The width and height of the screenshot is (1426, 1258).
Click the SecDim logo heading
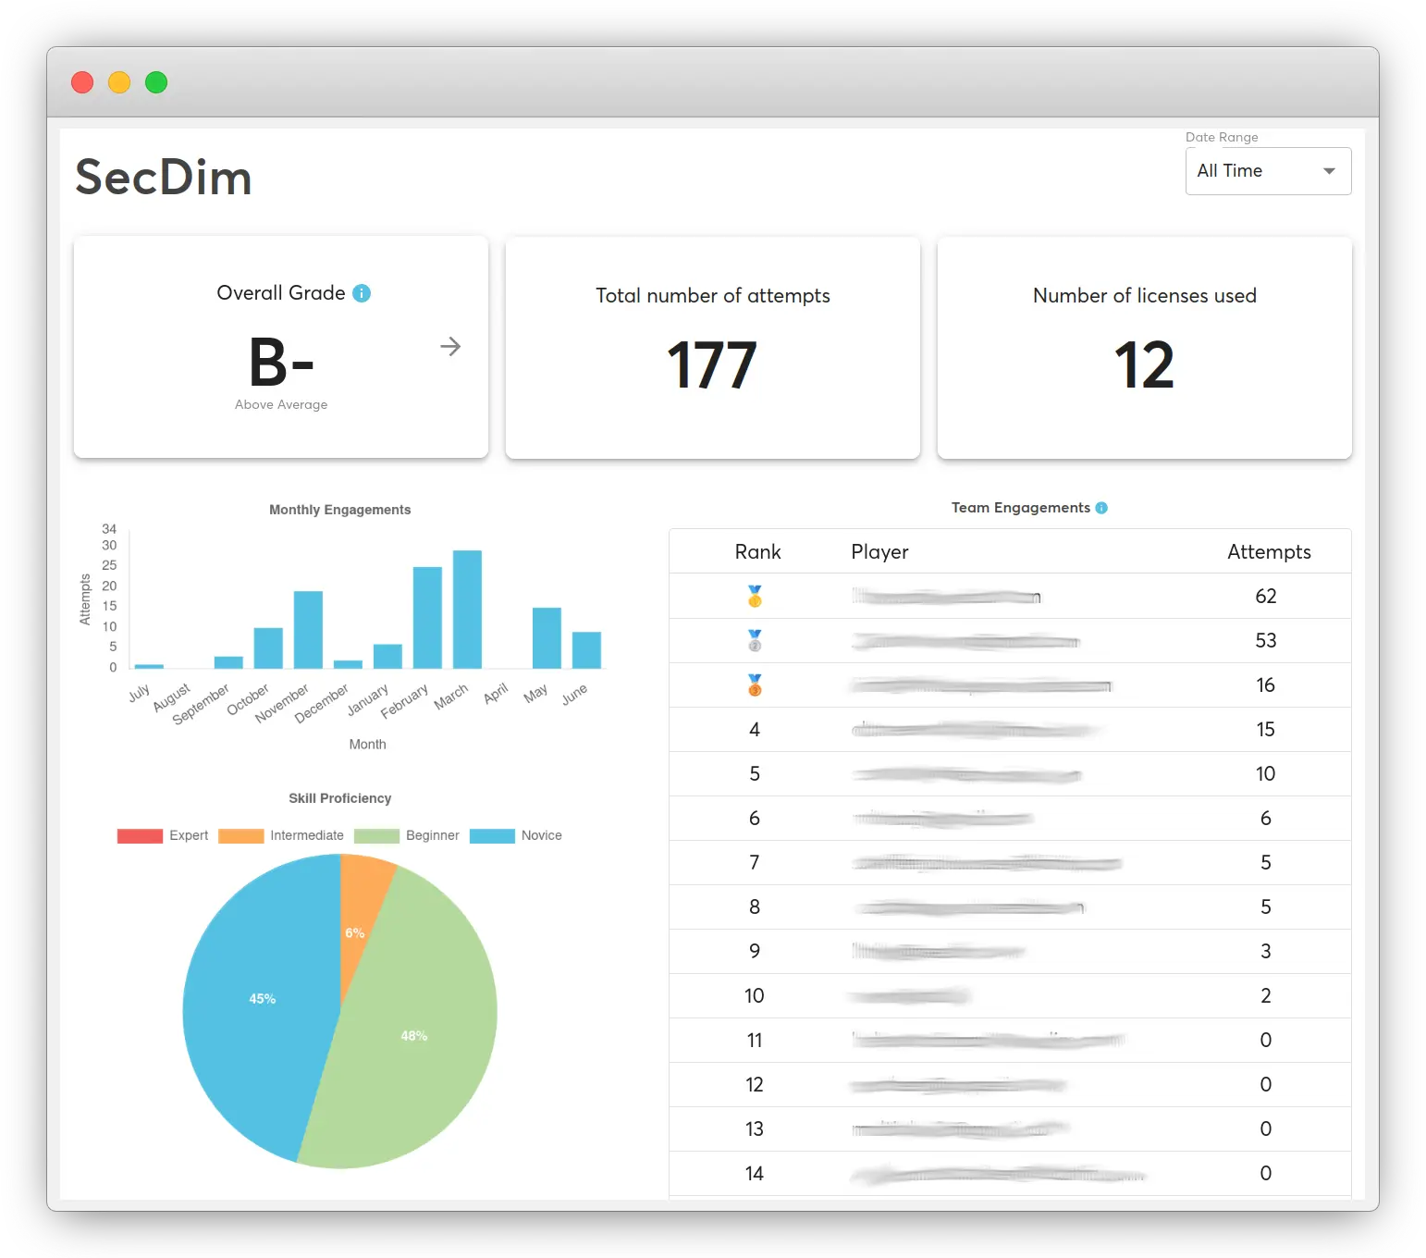pyautogui.click(x=164, y=178)
